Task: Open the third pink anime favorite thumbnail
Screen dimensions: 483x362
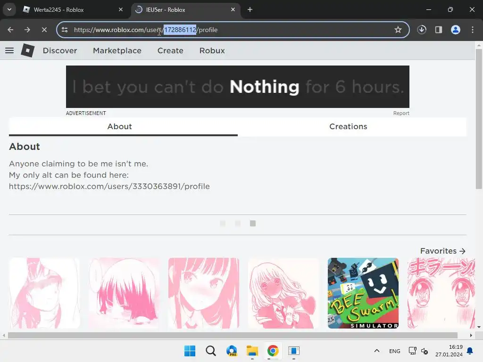Action: [204, 293]
